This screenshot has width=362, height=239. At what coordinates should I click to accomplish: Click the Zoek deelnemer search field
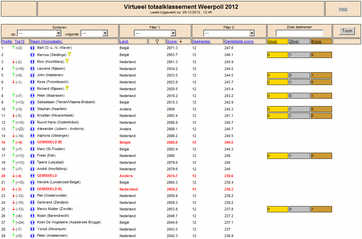[x=299, y=33]
